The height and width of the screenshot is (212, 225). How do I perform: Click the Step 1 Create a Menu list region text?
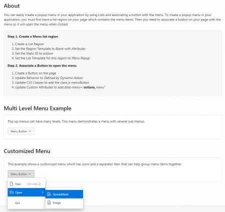[32, 36]
